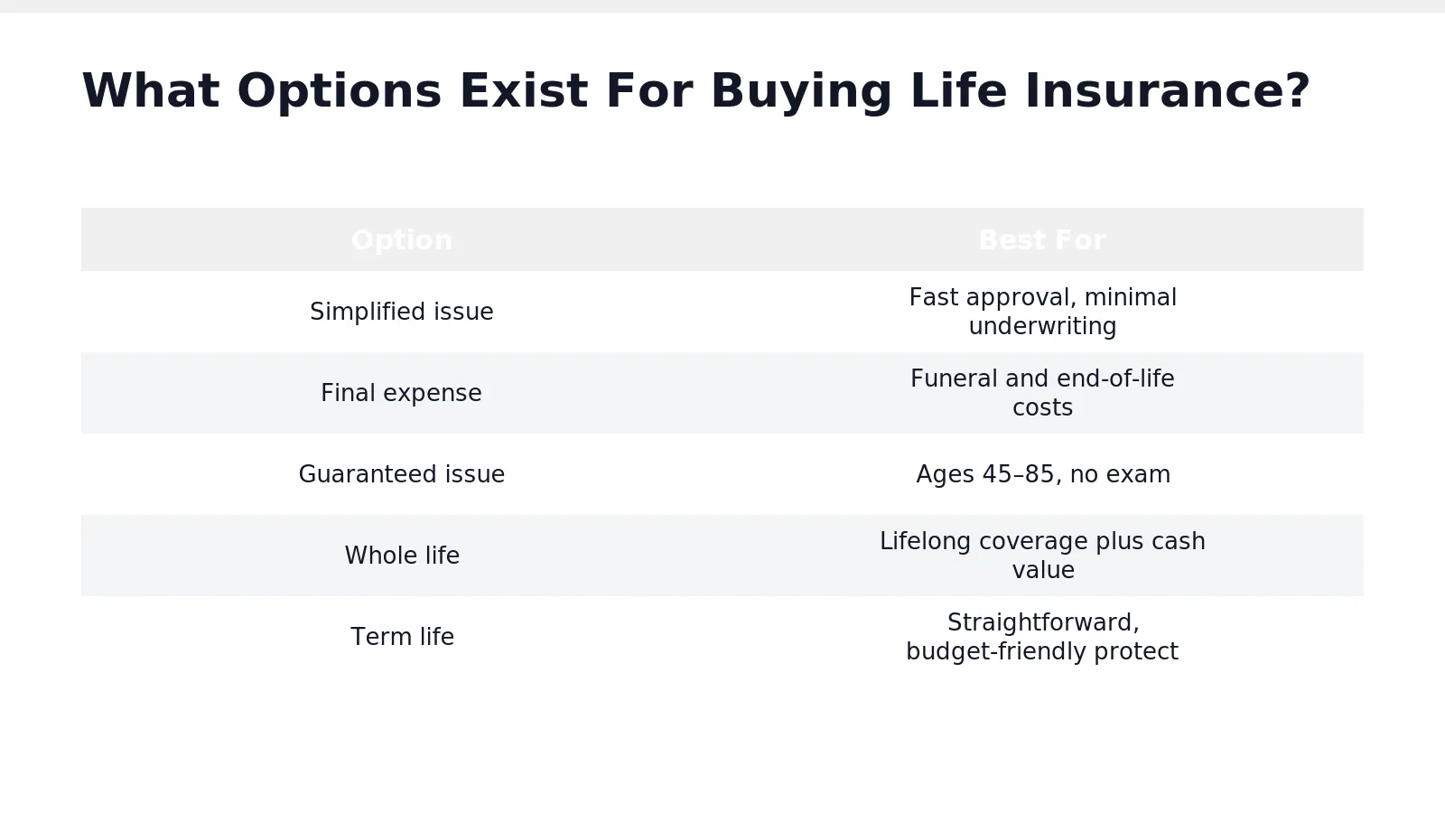The image size is (1445, 813).
Task: Click the "Straightforward, budget-friendly protect" cell
Action: tap(1042, 637)
